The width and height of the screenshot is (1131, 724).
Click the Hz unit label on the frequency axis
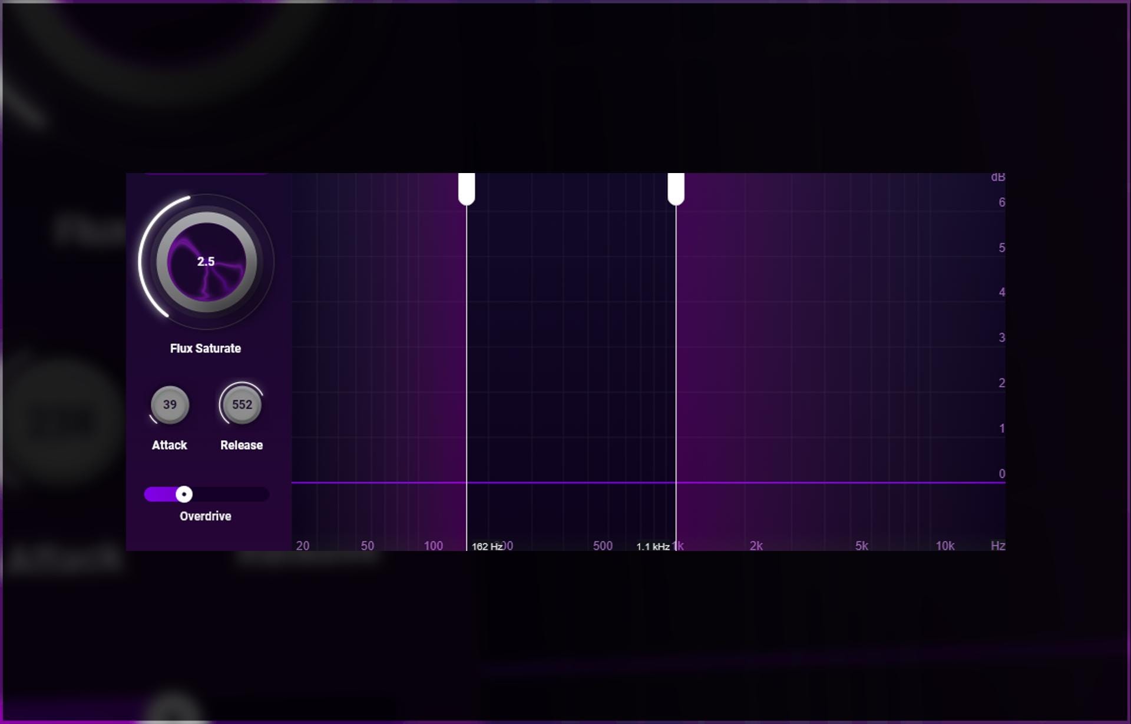pyautogui.click(x=998, y=546)
